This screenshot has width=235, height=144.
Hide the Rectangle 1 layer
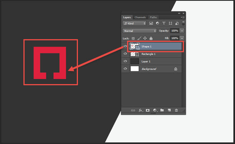tap(125, 54)
